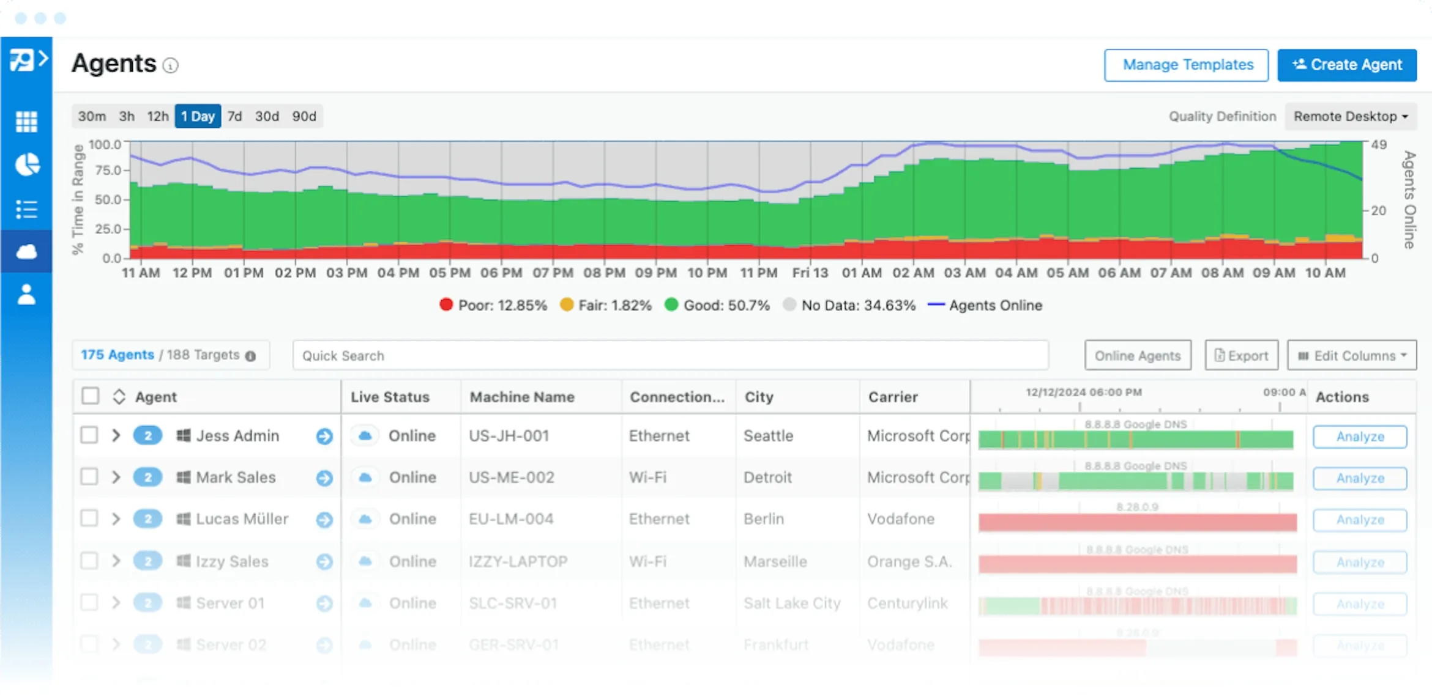Open the grid dashboard sidebar icon

[x=26, y=121]
